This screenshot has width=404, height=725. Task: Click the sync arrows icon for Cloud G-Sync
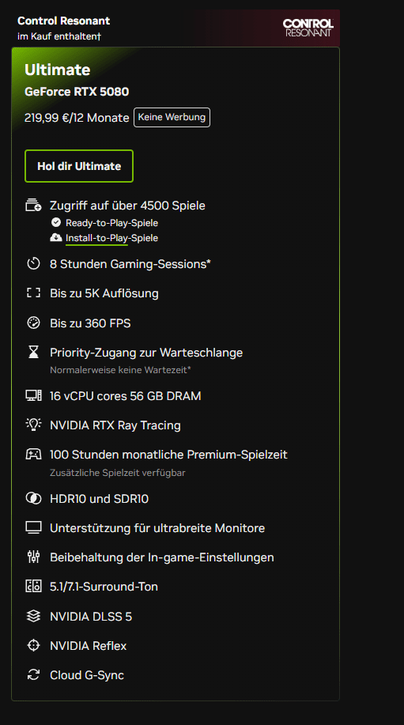[33, 675]
